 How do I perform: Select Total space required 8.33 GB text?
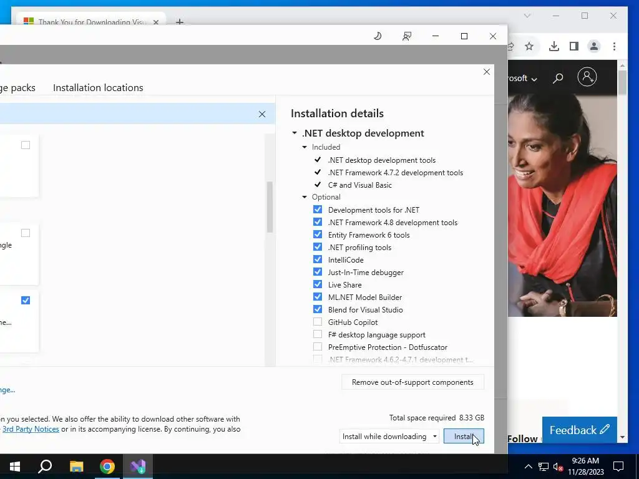click(x=436, y=418)
